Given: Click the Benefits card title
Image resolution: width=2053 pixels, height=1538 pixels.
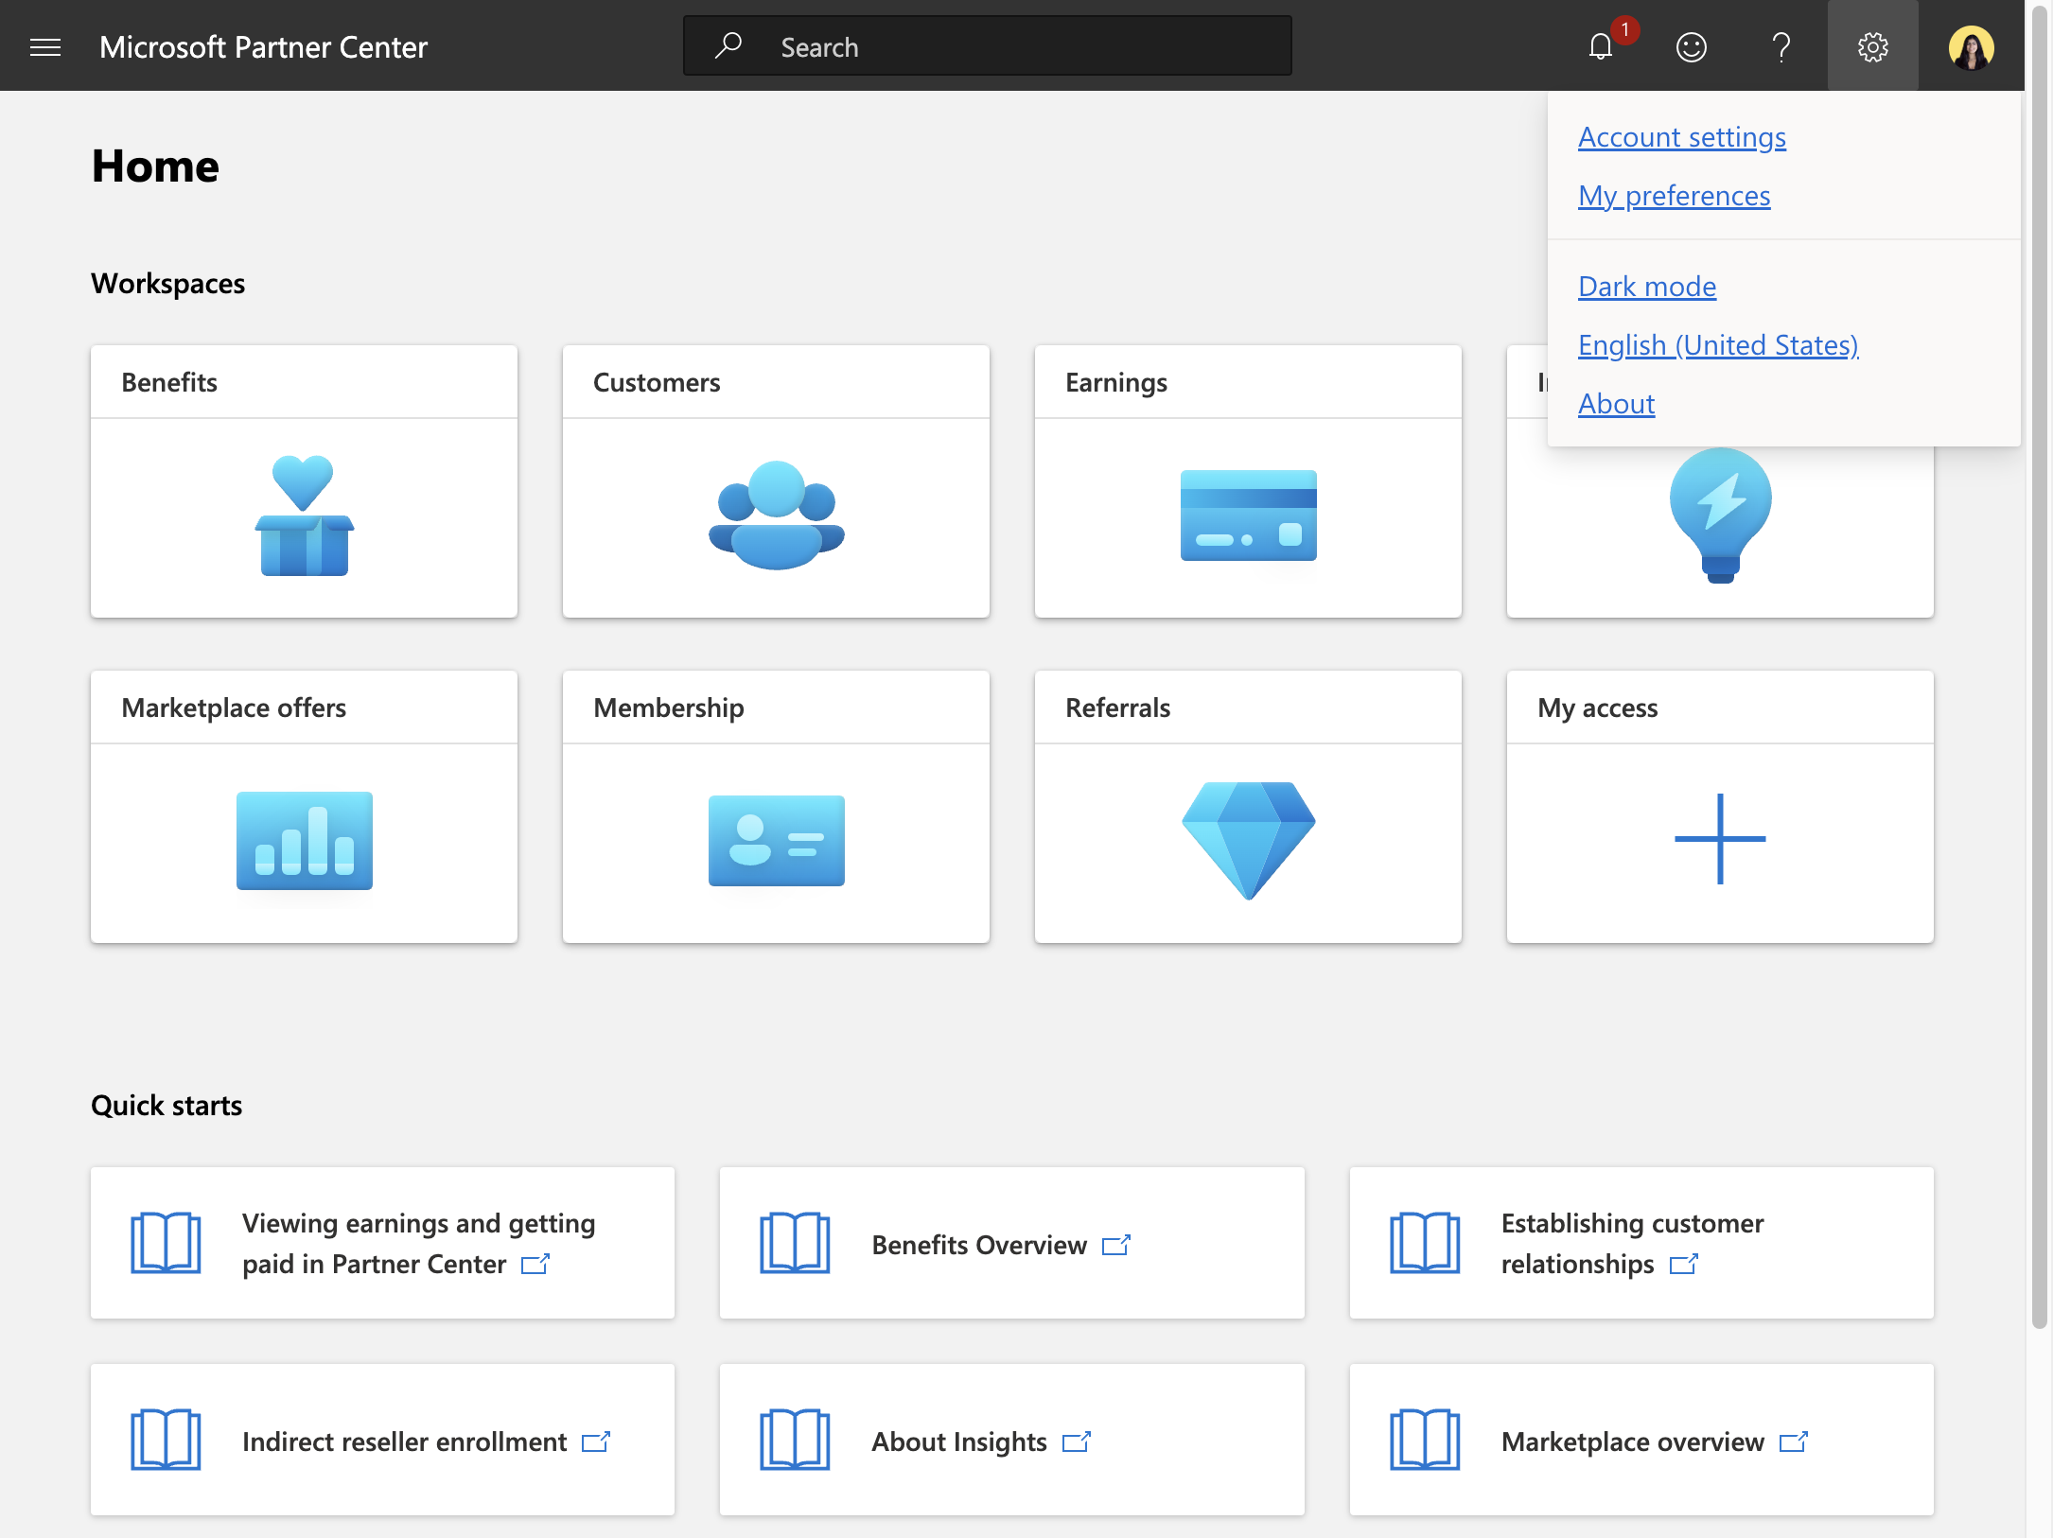Looking at the screenshot, I should (169, 382).
